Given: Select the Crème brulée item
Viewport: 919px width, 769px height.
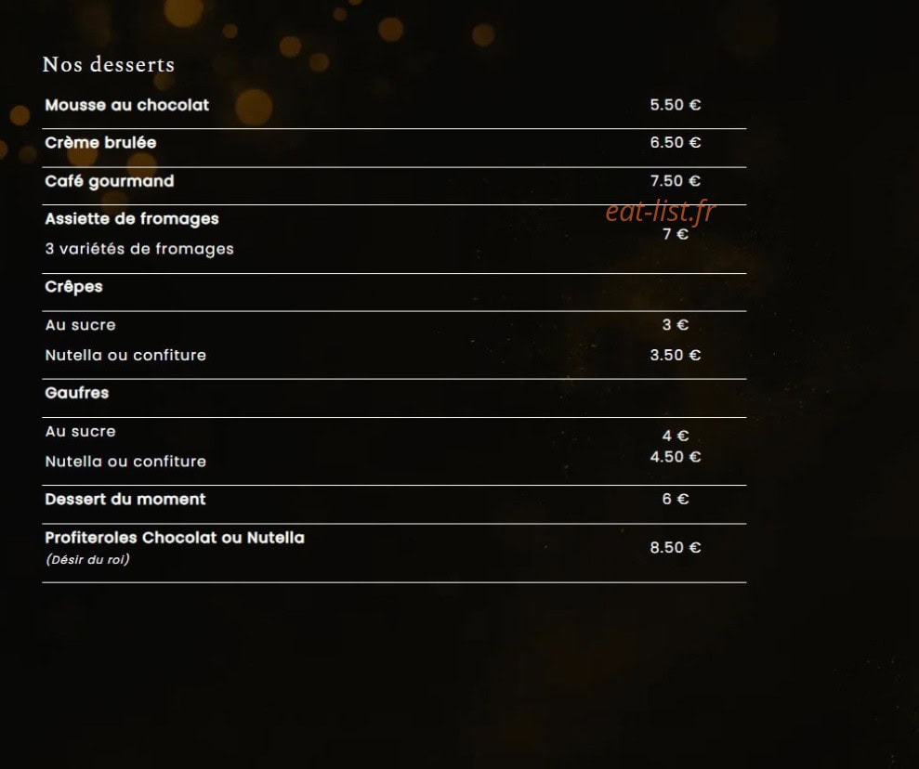Looking at the screenshot, I should click(x=100, y=142).
